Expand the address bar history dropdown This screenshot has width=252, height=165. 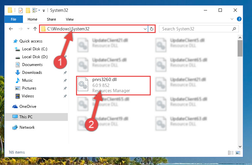click(x=145, y=29)
